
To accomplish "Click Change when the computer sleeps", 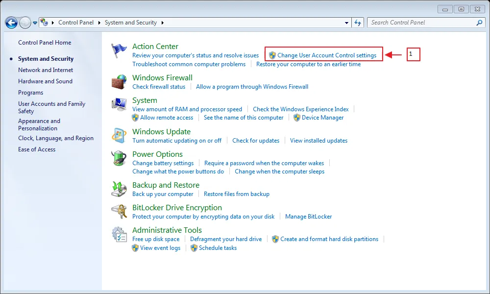I will [280, 171].
